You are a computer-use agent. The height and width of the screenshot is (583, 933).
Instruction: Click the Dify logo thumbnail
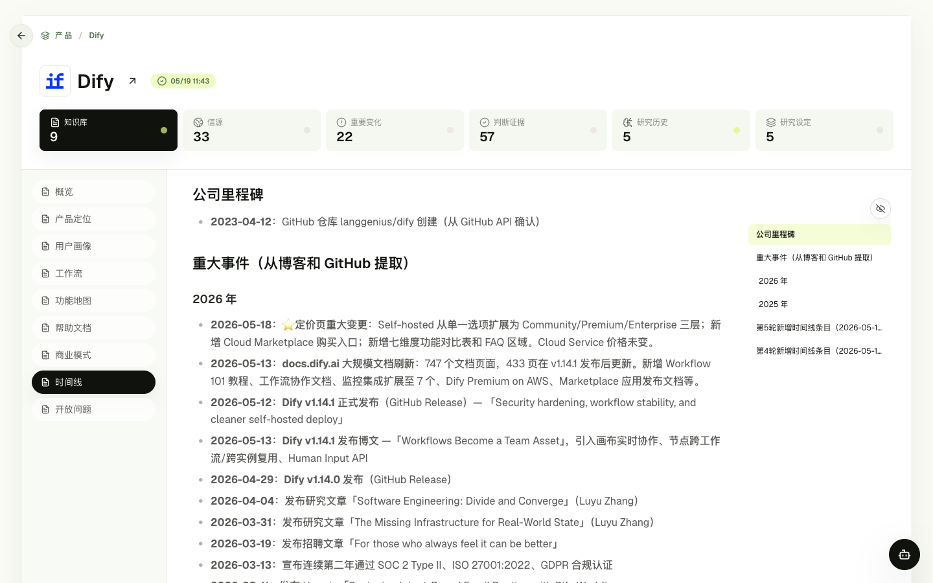point(55,81)
